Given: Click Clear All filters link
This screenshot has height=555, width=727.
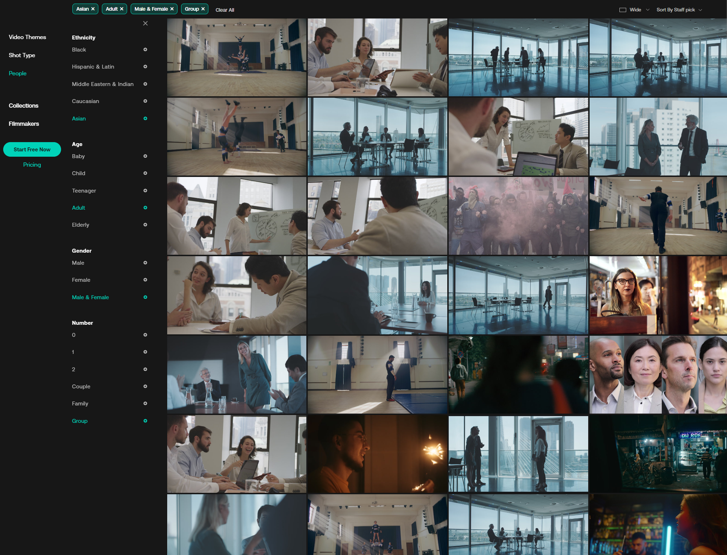Looking at the screenshot, I should 225,10.
